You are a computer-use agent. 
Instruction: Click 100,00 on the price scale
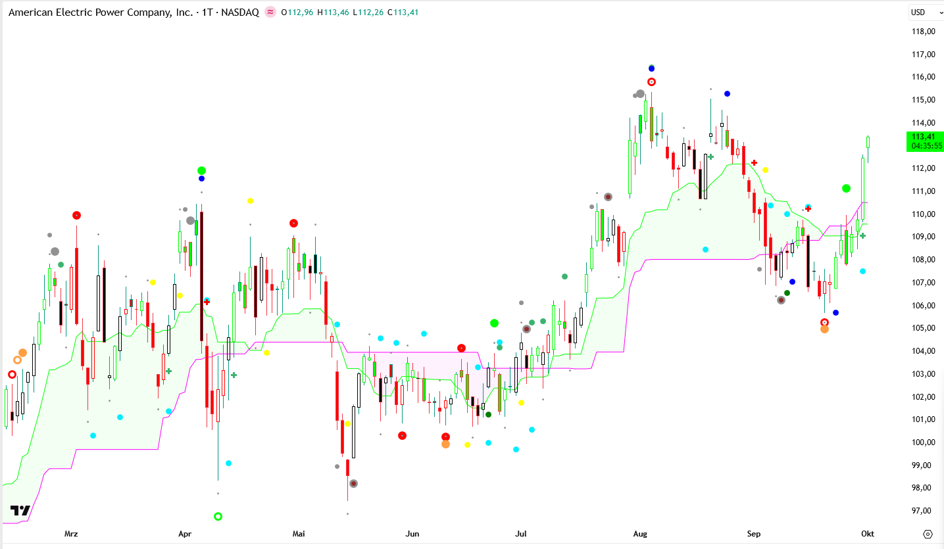pos(924,442)
